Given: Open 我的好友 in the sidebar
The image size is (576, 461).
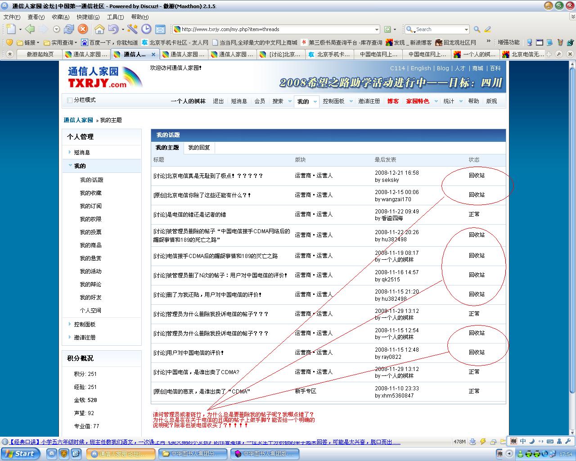Looking at the screenshot, I should tap(90, 298).
